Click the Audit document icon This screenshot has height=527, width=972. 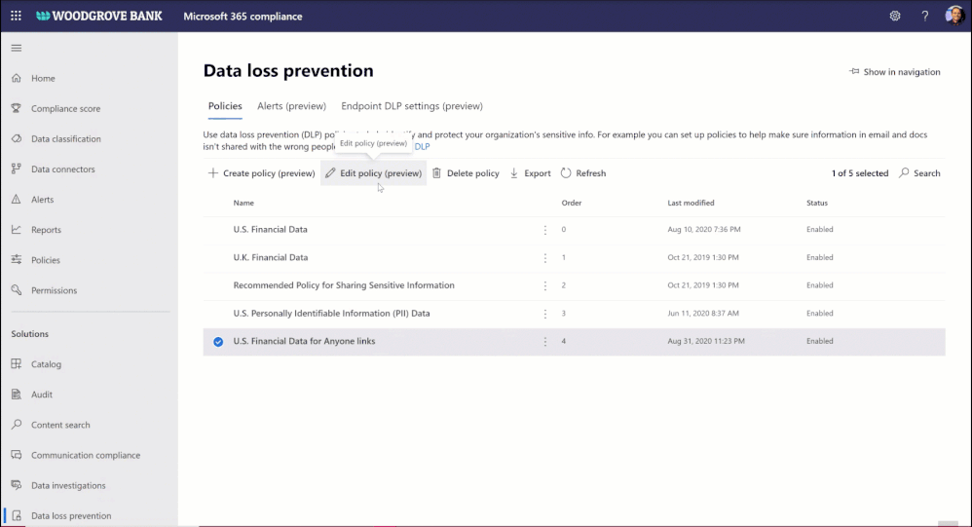click(x=17, y=395)
